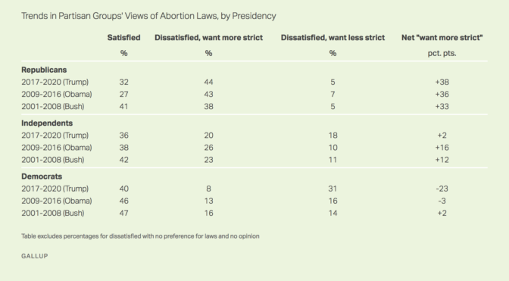Click the +16 net value for Independents
This screenshot has width=509, height=281.
pyautogui.click(x=442, y=148)
